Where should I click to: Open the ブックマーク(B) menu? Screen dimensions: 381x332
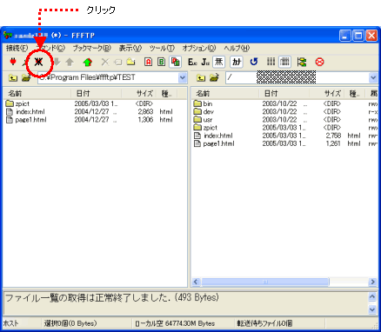coord(91,48)
